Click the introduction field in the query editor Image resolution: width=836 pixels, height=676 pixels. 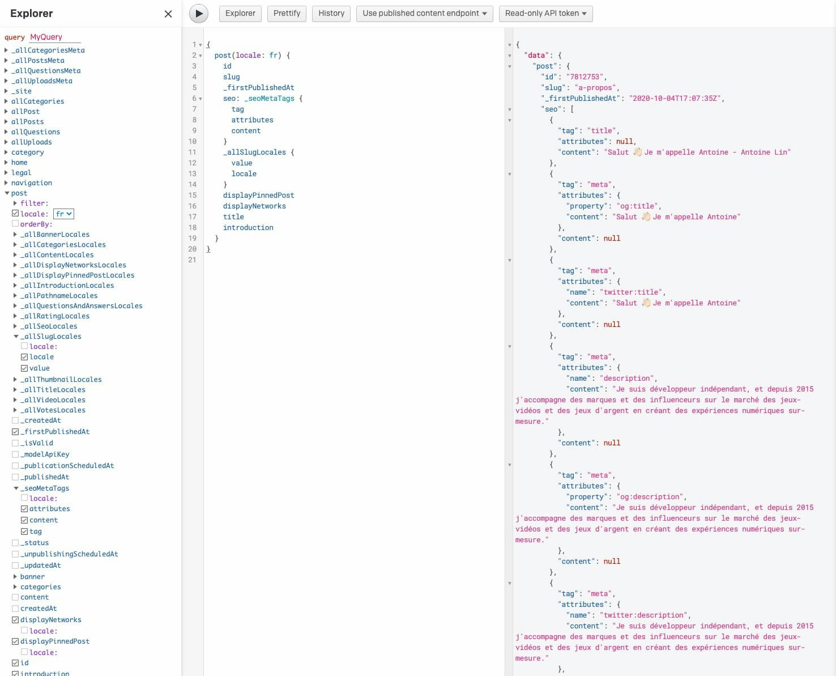(248, 228)
